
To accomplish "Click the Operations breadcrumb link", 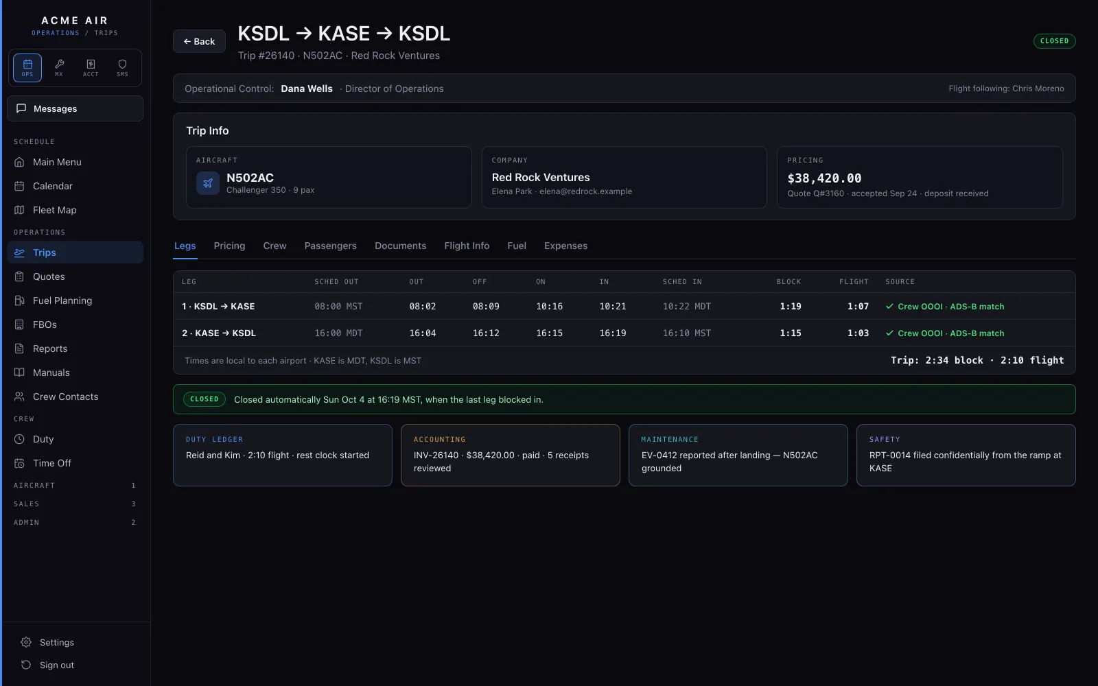I will 55,33.
